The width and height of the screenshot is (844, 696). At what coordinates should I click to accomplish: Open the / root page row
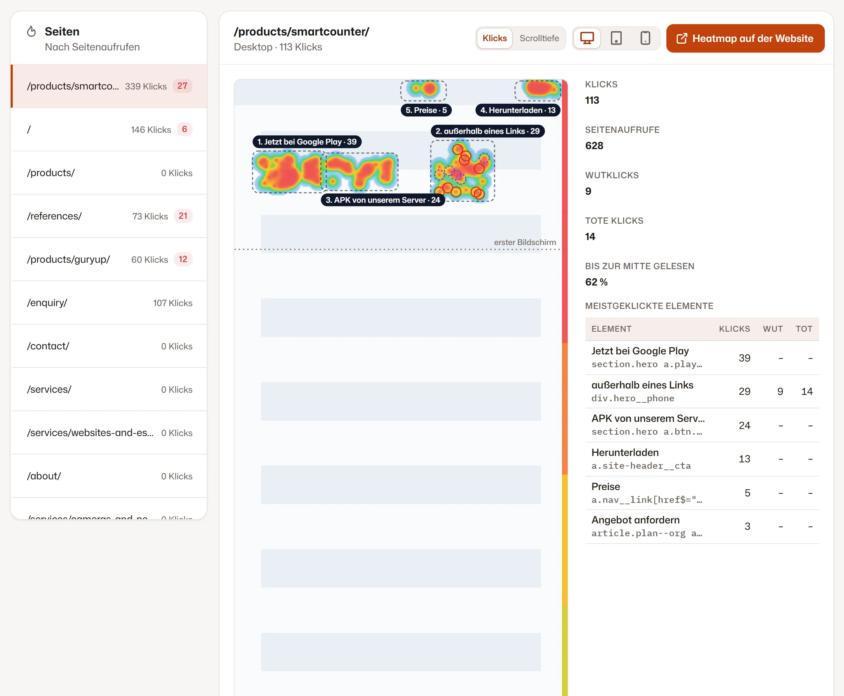point(109,130)
